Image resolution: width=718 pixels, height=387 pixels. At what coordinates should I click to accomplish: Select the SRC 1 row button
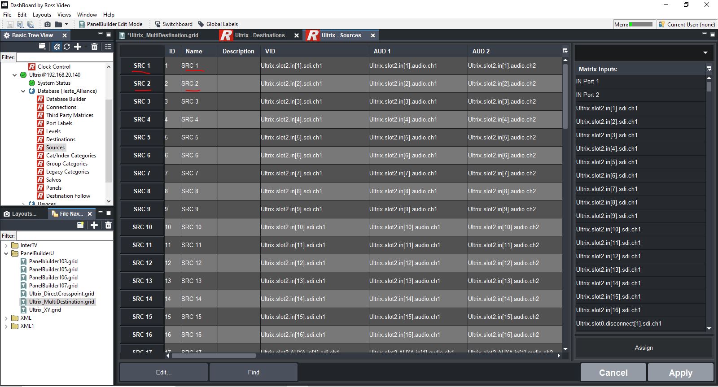142,65
